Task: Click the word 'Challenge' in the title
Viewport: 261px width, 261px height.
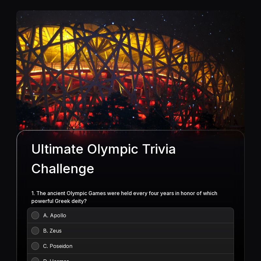Action: [63, 169]
